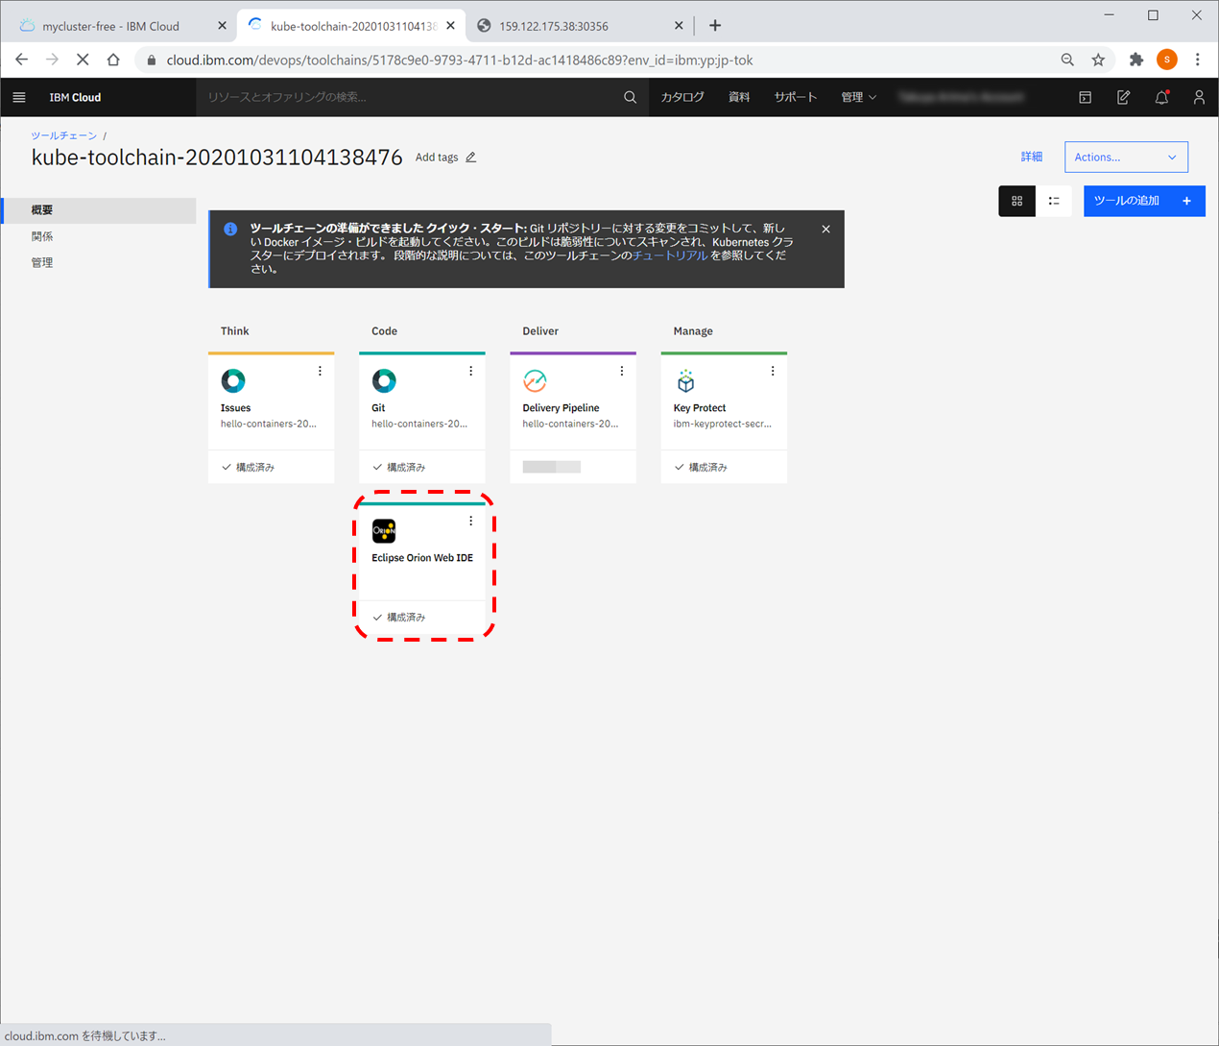
Task: Open the Issues tool icon
Action: [x=233, y=380]
